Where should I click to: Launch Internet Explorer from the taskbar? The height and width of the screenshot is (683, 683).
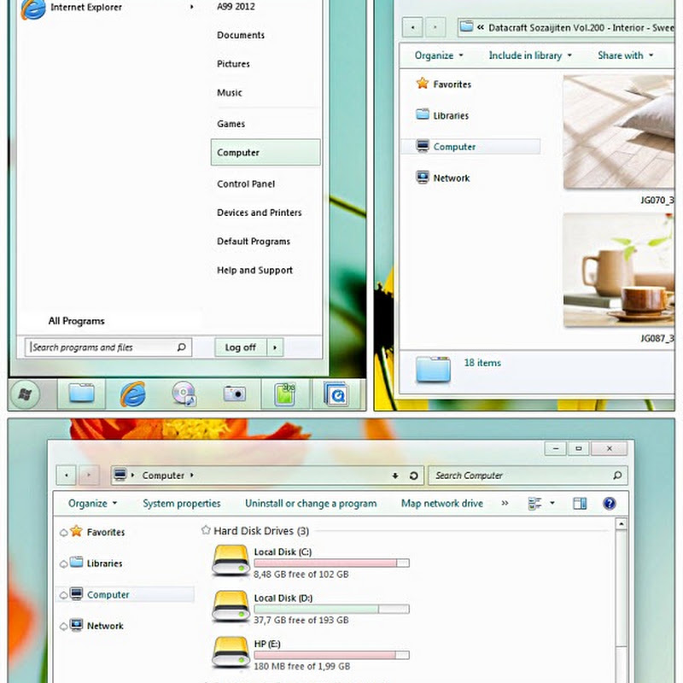click(x=132, y=394)
